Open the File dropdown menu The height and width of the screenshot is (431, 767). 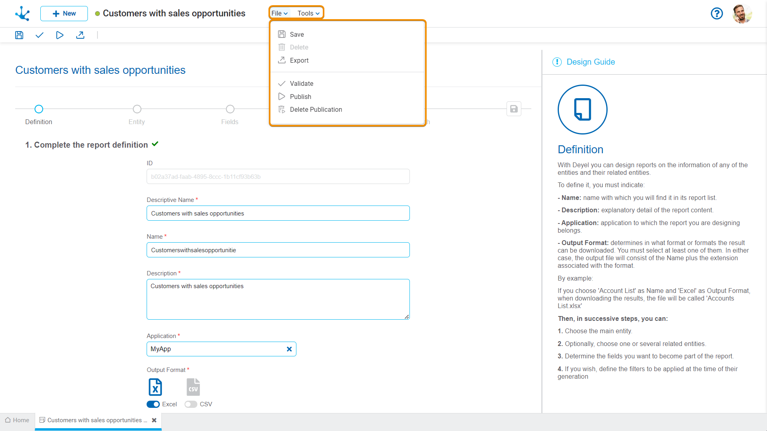point(279,13)
